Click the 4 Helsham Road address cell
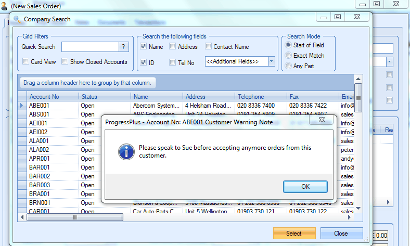Image resolution: width=410 pixels, height=246 pixels. [x=209, y=106]
